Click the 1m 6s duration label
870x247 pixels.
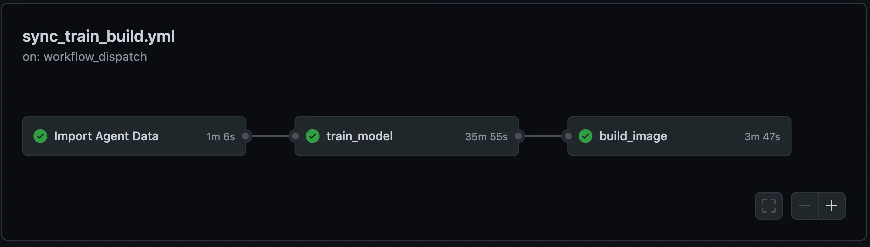tap(220, 137)
